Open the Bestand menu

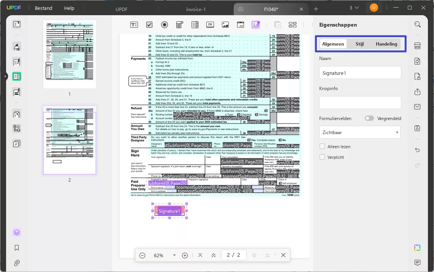pos(43,8)
